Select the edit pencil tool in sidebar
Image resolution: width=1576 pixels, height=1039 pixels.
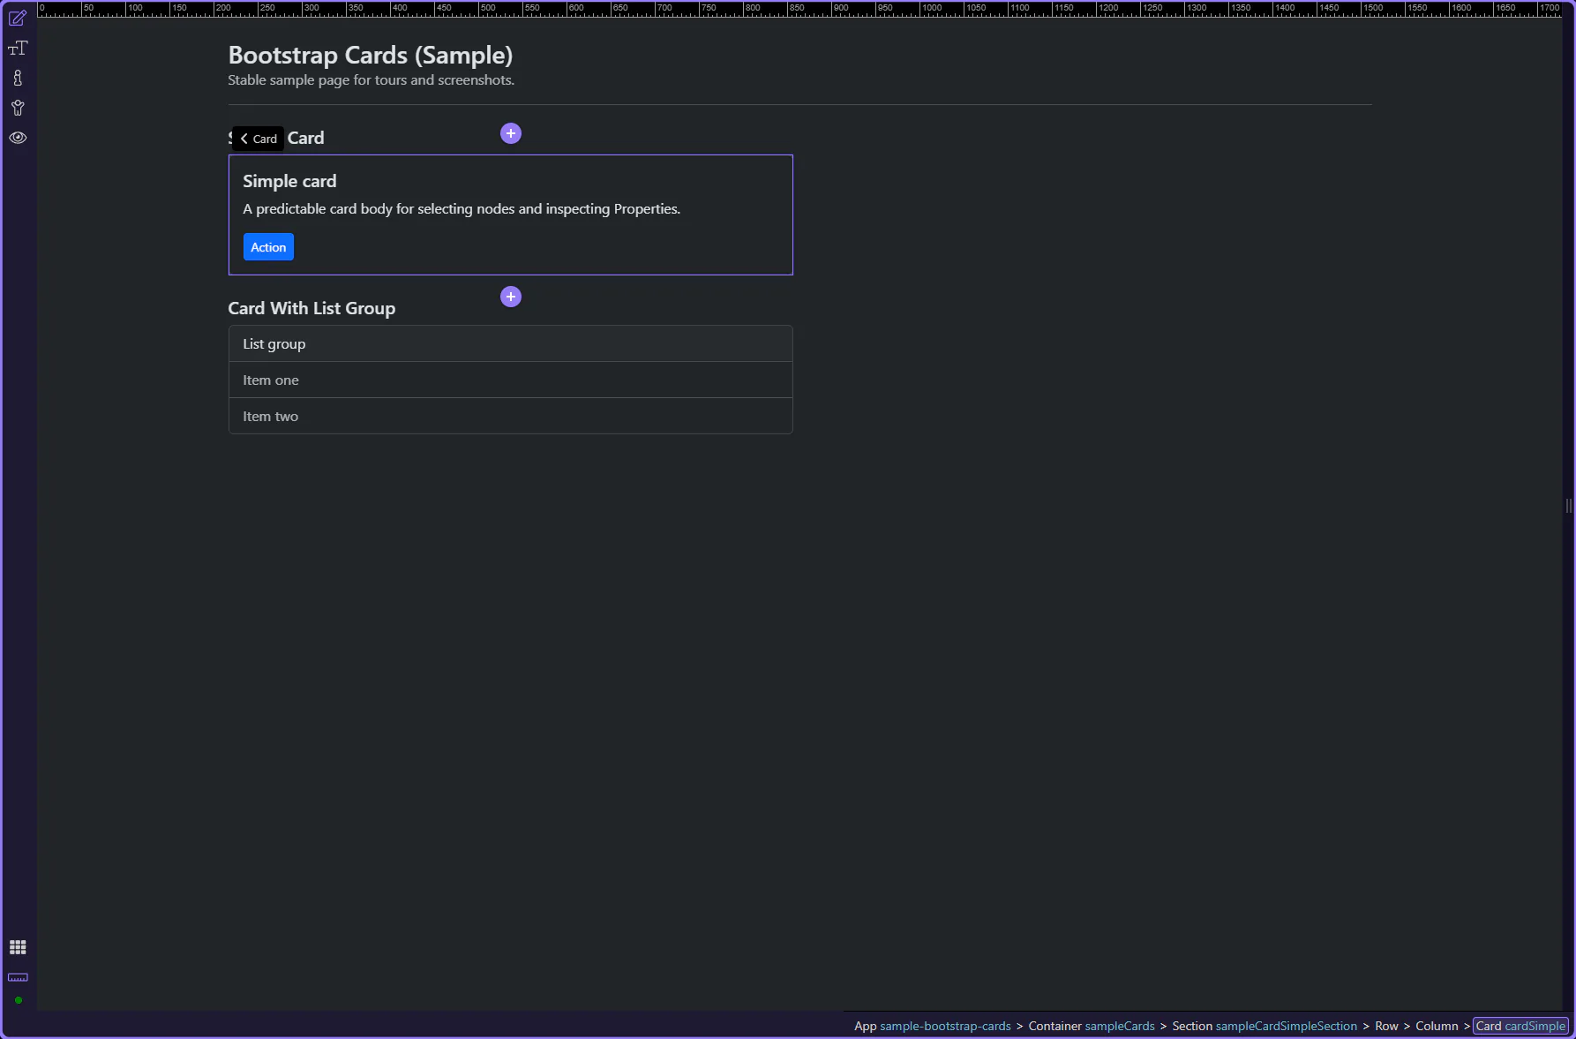(18, 18)
